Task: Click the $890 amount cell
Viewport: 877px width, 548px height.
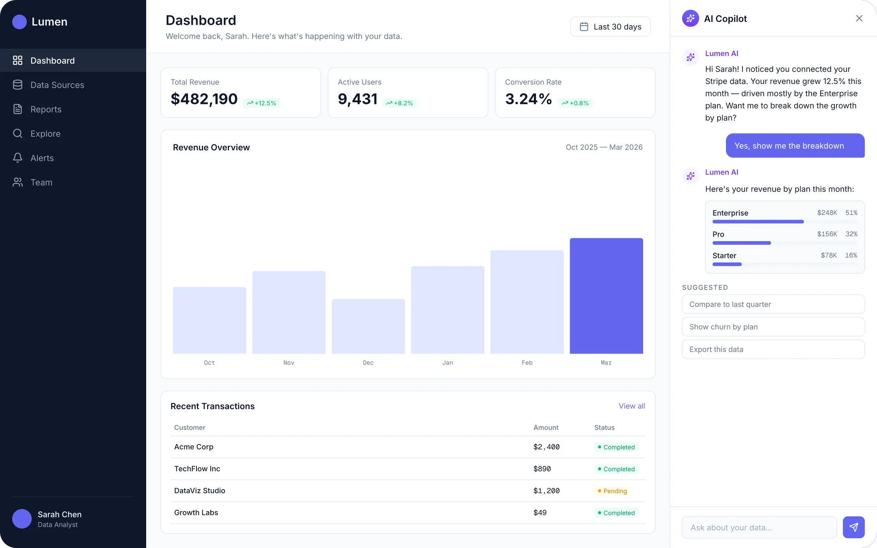Action: tap(542, 469)
